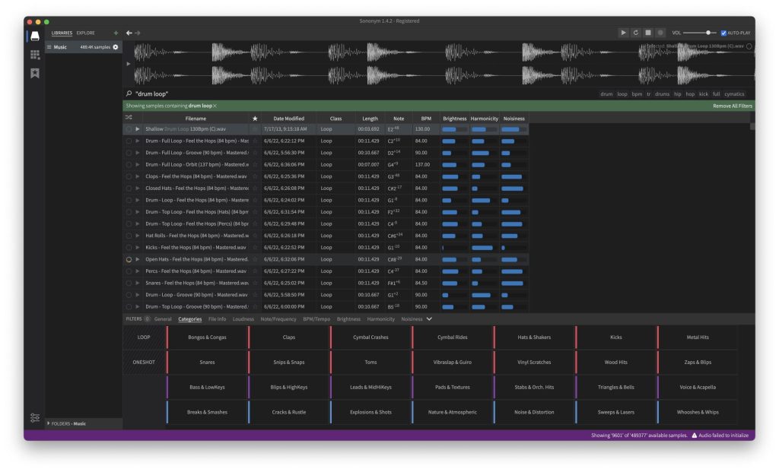Disable the Auto-Play checkbox
This screenshot has width=779, height=472.
[723, 33]
